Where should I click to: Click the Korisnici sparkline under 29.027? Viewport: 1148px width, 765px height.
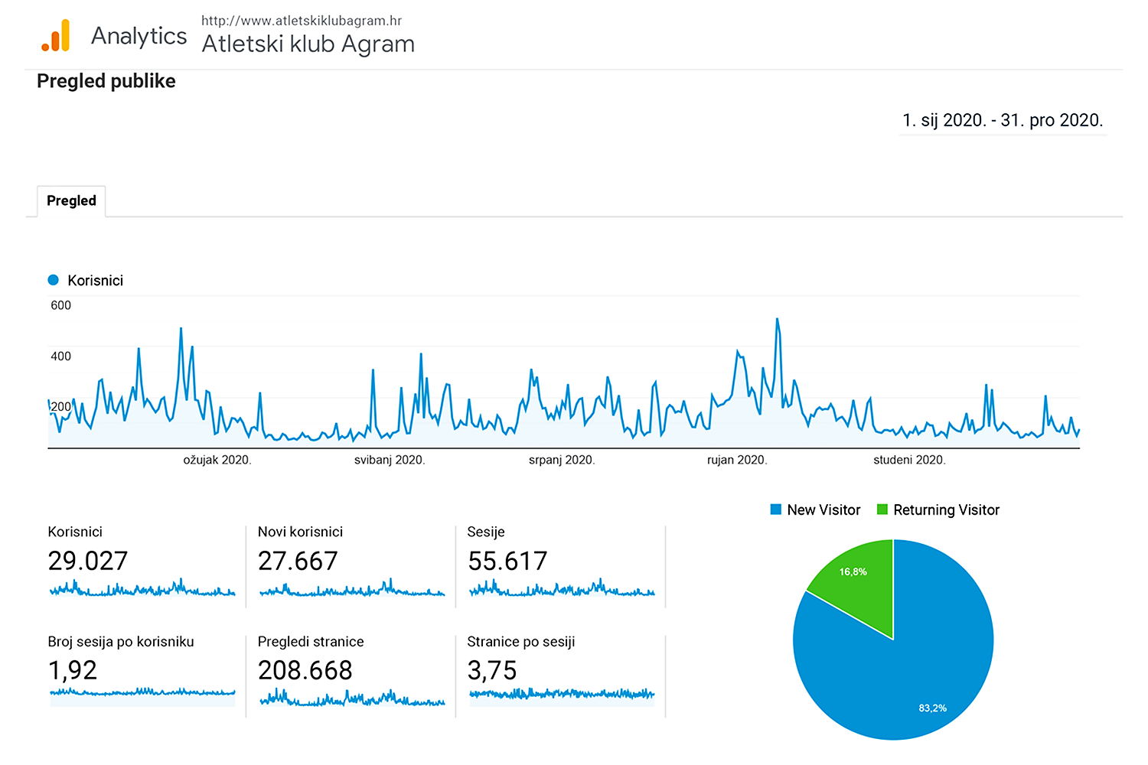click(x=142, y=590)
